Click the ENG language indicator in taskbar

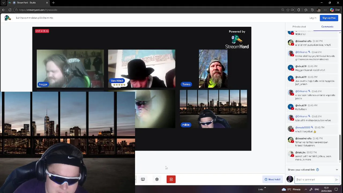317,189
